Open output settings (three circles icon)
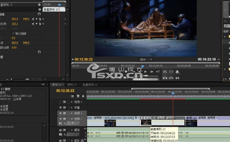Screen dimensions: 230x142 click(x=177, y=72)
